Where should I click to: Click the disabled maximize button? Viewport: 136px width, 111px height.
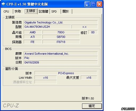[x=93, y=4]
